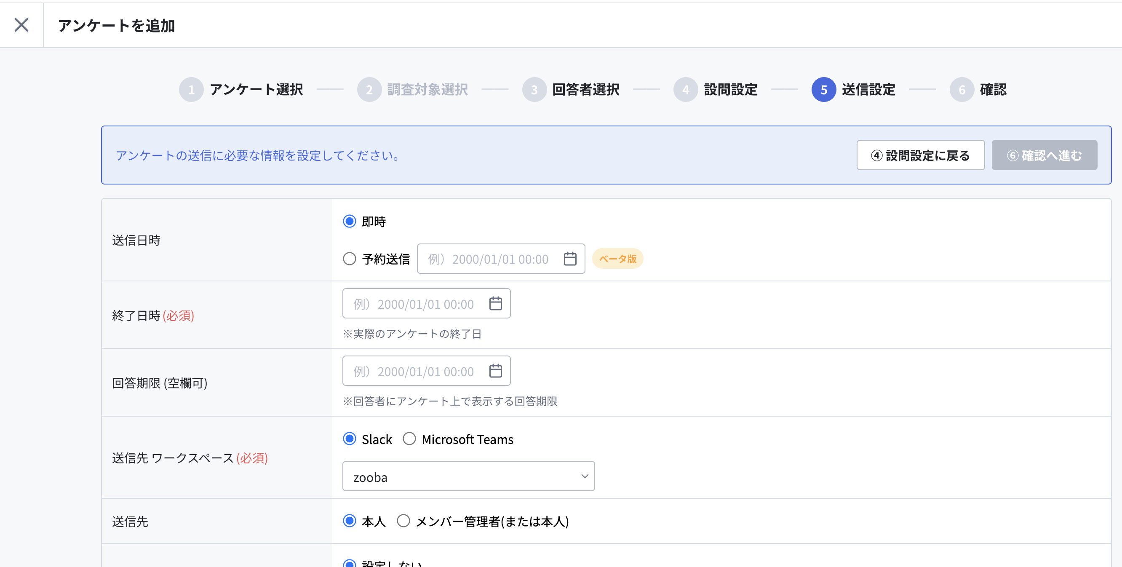Go to step 2 調査対象選択

[412, 90]
